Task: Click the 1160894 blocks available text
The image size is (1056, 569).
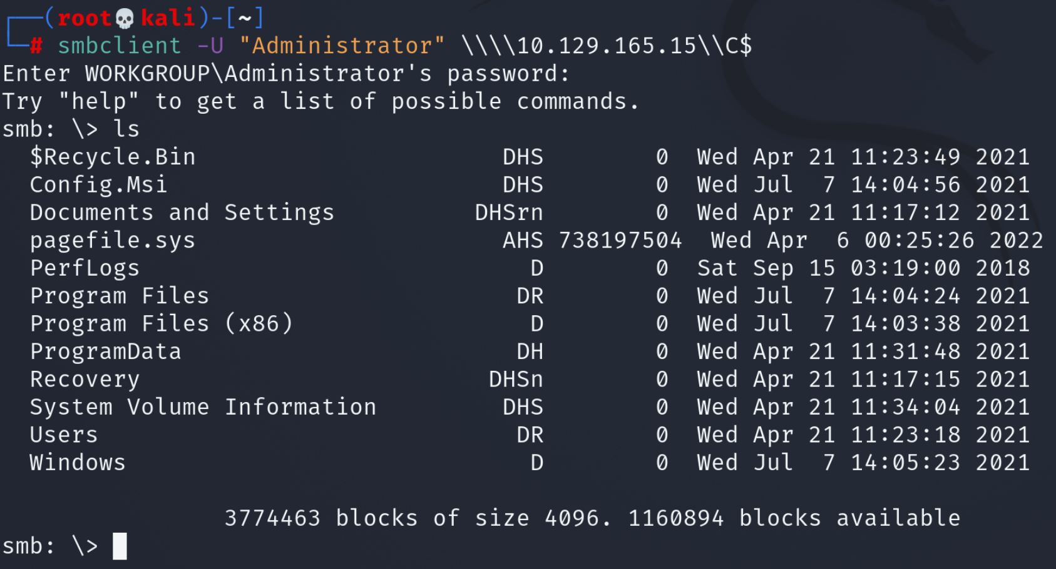Action: pyautogui.click(x=794, y=518)
